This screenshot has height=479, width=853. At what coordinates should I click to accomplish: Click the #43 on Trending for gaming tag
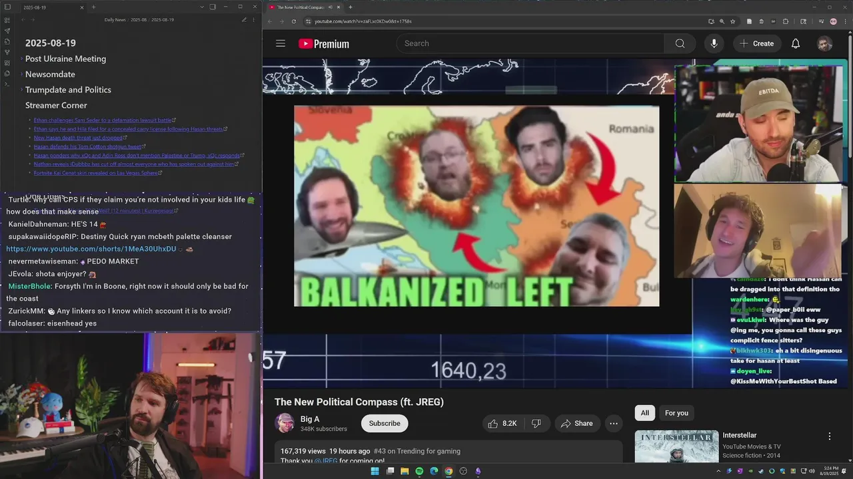coord(417,451)
